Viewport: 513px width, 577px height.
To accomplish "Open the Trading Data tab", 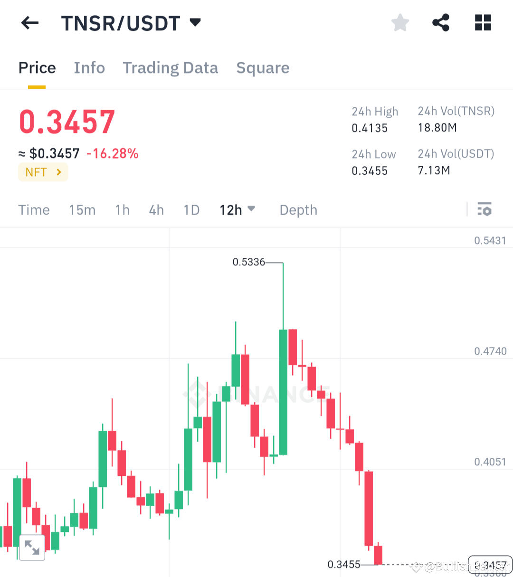I will pyautogui.click(x=170, y=67).
